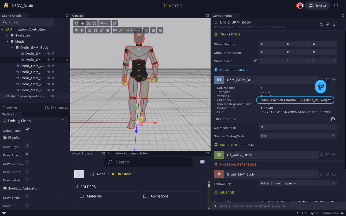Screen dimensions: 346x216
Task: Toggle visibility eye on selected Droid_SK entity
Action: (x=67, y=60)
